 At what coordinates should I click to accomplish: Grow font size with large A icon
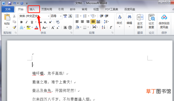click(x=53, y=27)
